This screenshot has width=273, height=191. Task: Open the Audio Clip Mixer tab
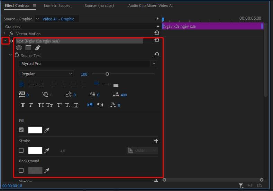click(151, 6)
